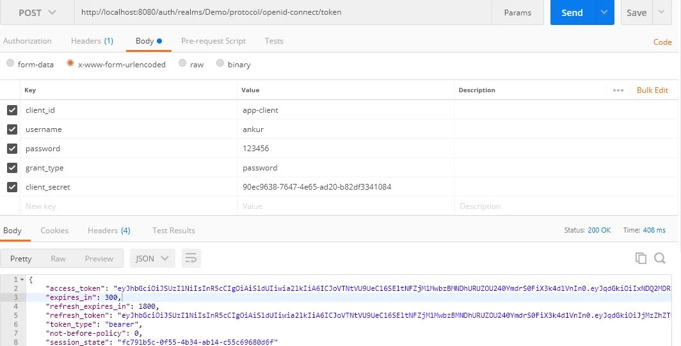Select the request Body tab
The width and height of the screenshot is (681, 346).
(148, 41)
